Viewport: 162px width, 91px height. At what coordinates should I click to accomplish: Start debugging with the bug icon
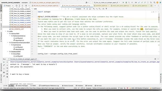tap(126, 2)
